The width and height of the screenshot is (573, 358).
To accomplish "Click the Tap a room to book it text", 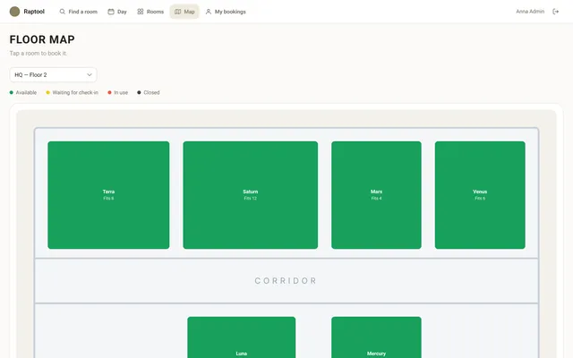I will [x=38, y=54].
